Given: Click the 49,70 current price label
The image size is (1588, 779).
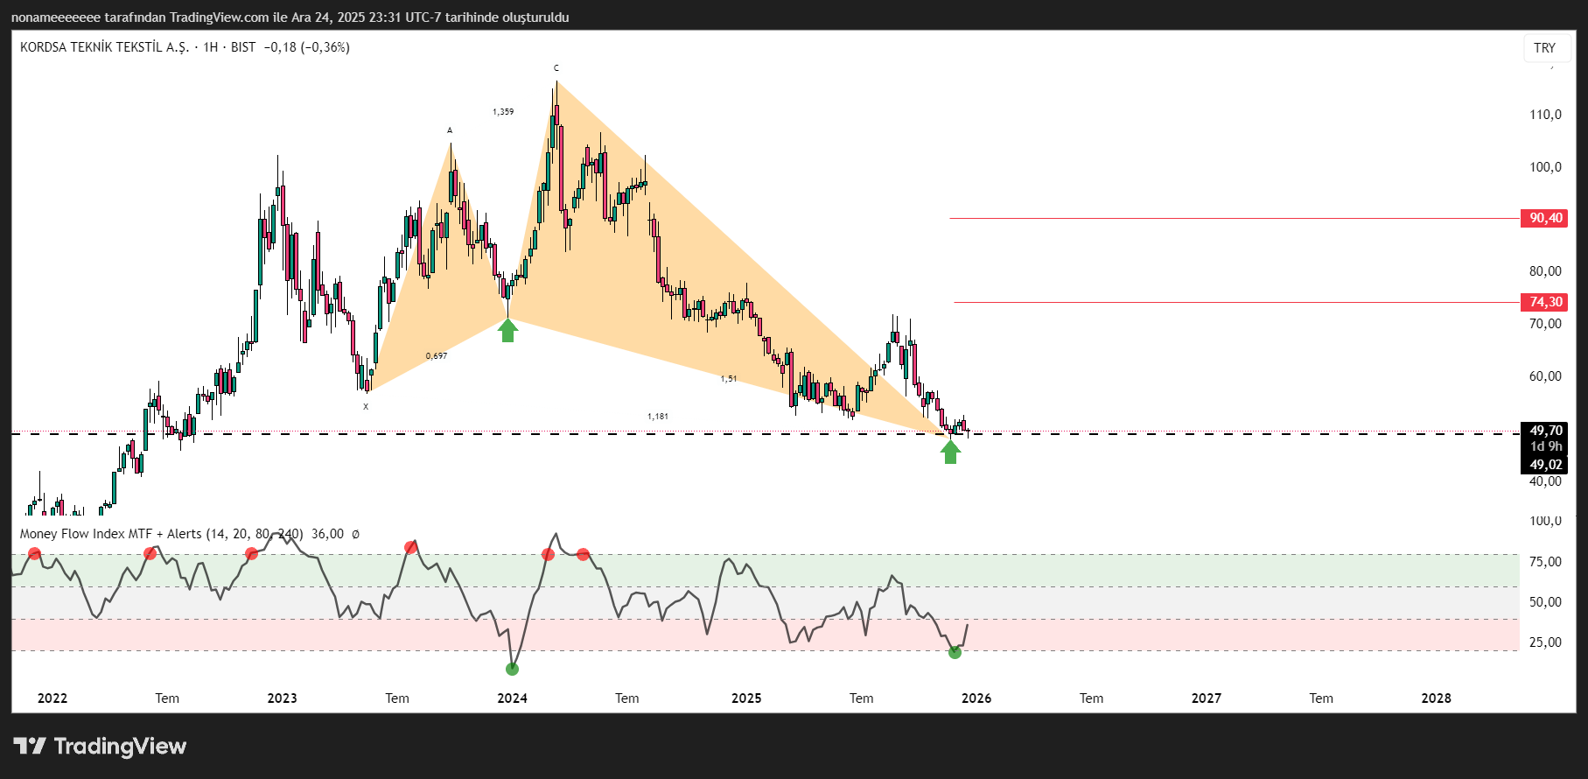Looking at the screenshot, I should 1544,431.
